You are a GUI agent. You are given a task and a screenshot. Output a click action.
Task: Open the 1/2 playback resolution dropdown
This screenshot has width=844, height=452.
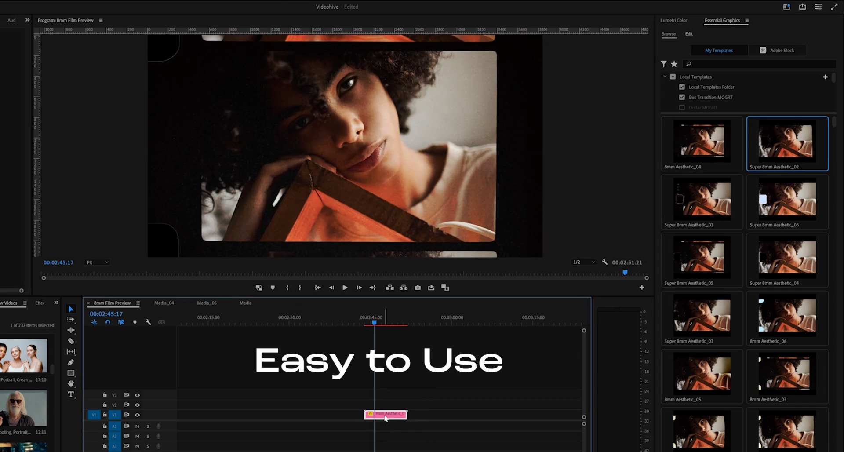click(x=584, y=262)
